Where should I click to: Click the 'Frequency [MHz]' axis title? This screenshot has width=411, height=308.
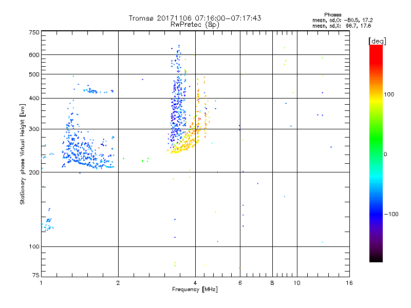195,290
